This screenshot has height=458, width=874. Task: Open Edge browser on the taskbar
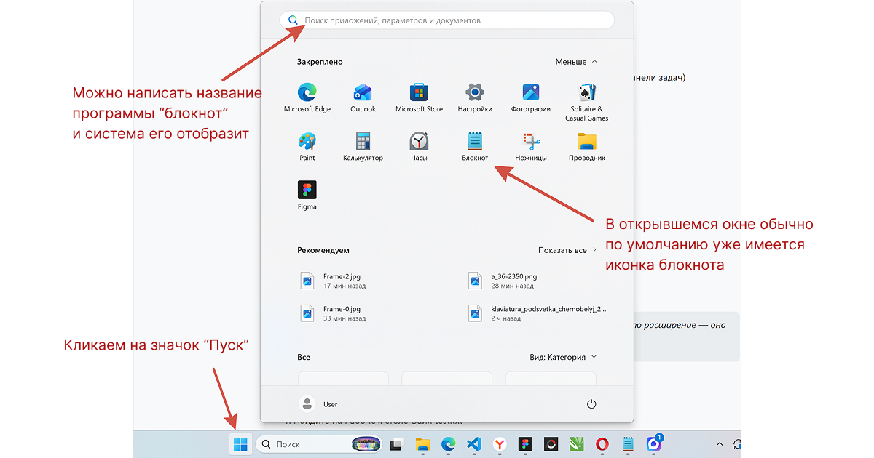(x=449, y=444)
